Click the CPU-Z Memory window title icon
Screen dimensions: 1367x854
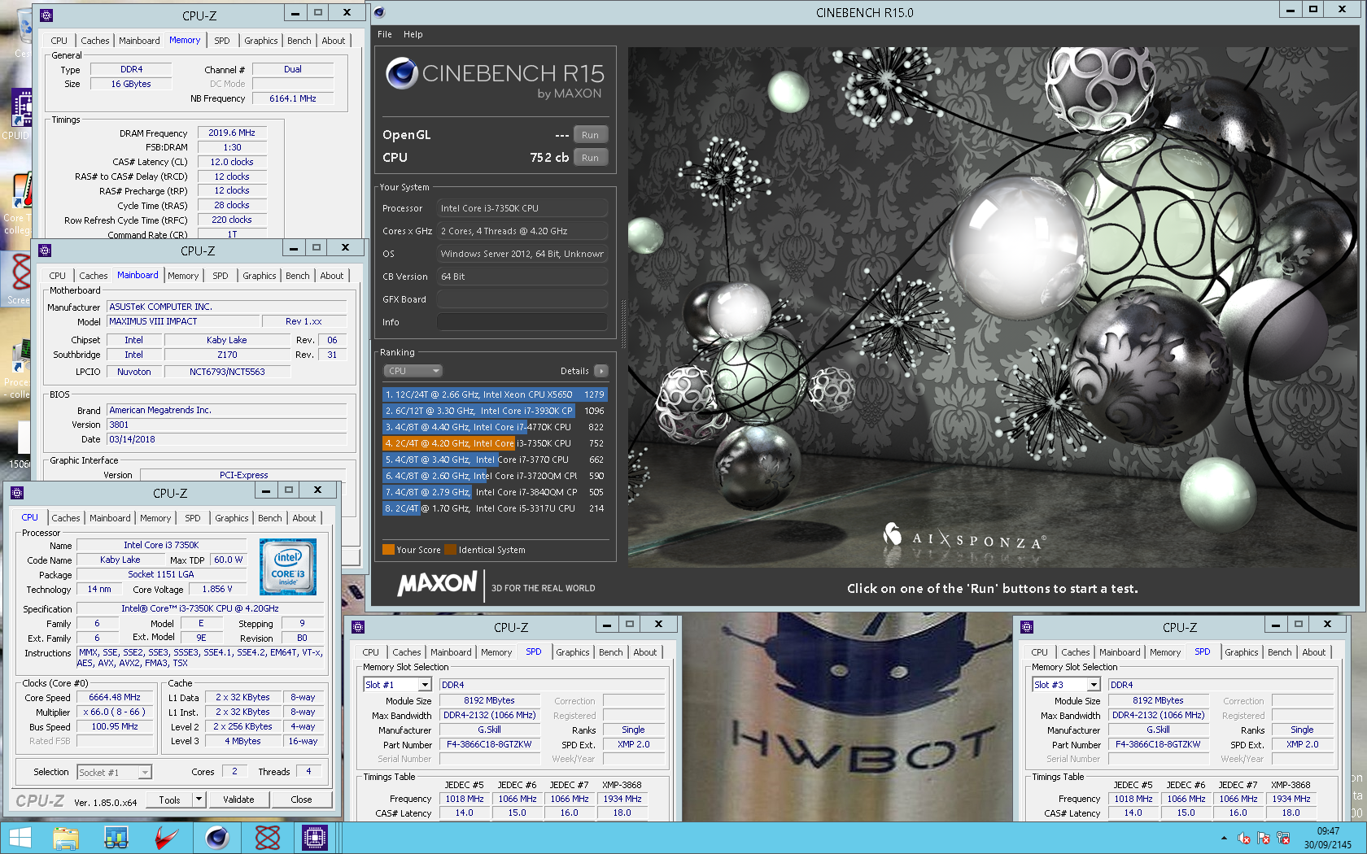[x=46, y=15]
